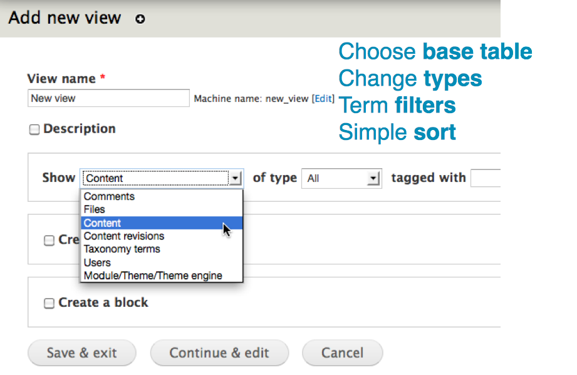Pick Module/Theme/Theme engine option
577x375 pixels.
pos(153,276)
